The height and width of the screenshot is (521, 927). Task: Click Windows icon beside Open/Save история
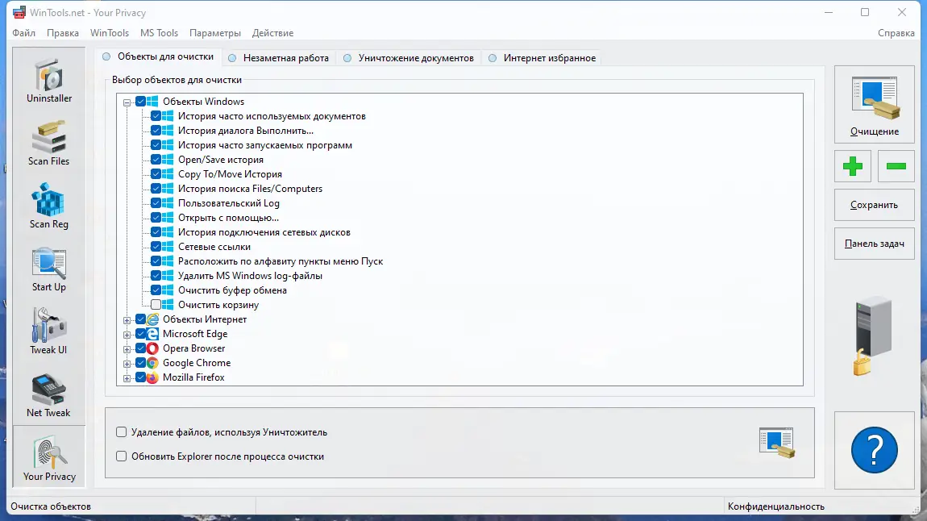pos(168,160)
